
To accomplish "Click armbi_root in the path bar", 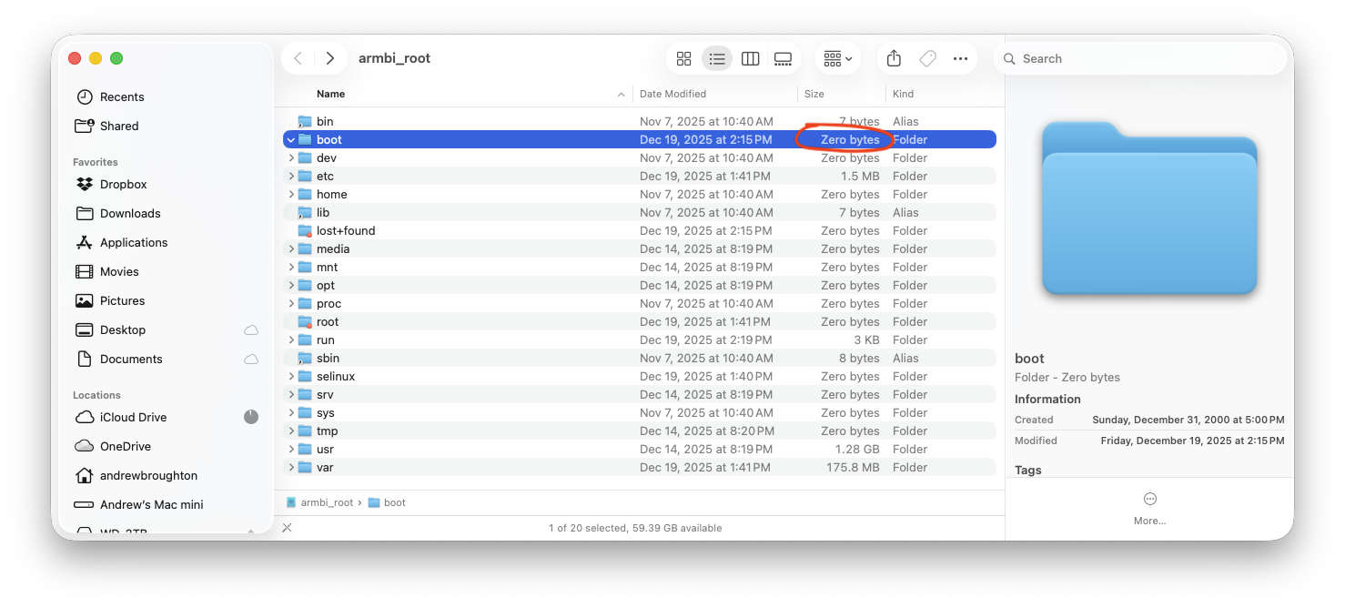I will (326, 502).
